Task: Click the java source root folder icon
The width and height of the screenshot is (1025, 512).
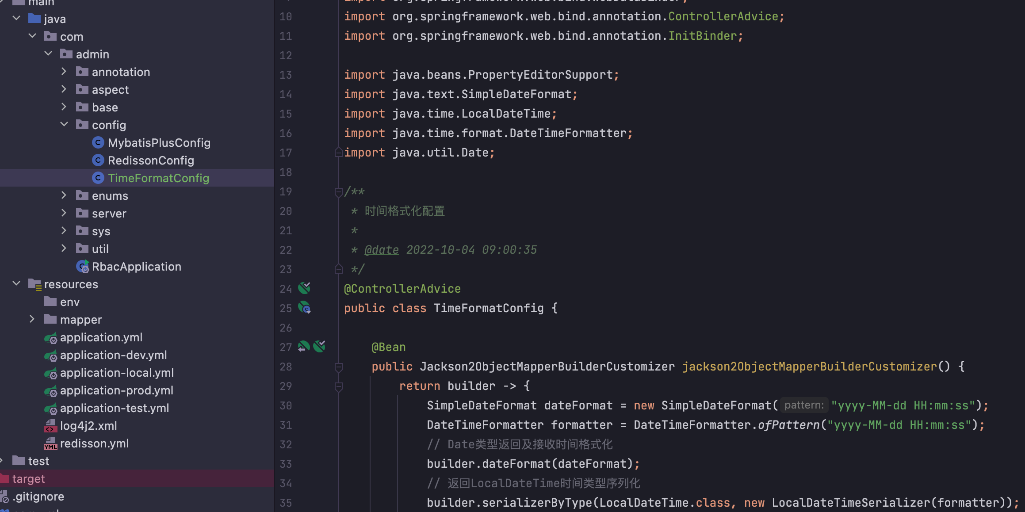Action: (34, 19)
